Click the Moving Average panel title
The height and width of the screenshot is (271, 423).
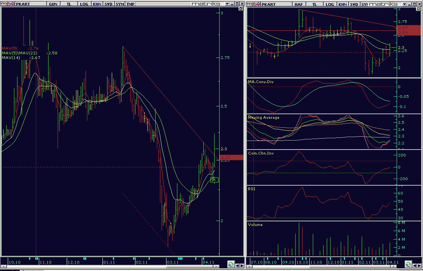tap(264, 117)
